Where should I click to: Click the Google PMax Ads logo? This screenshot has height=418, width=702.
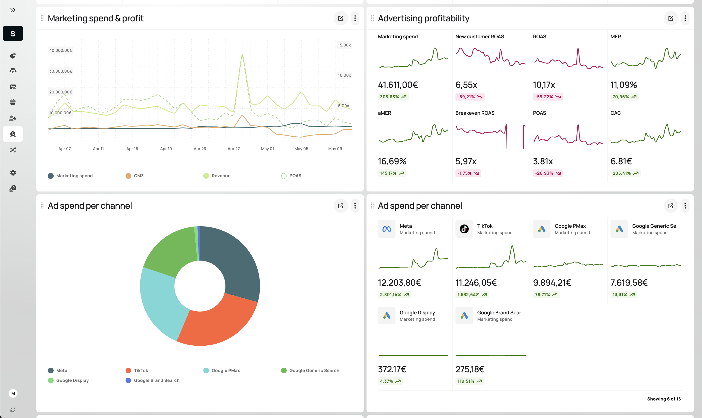click(541, 229)
